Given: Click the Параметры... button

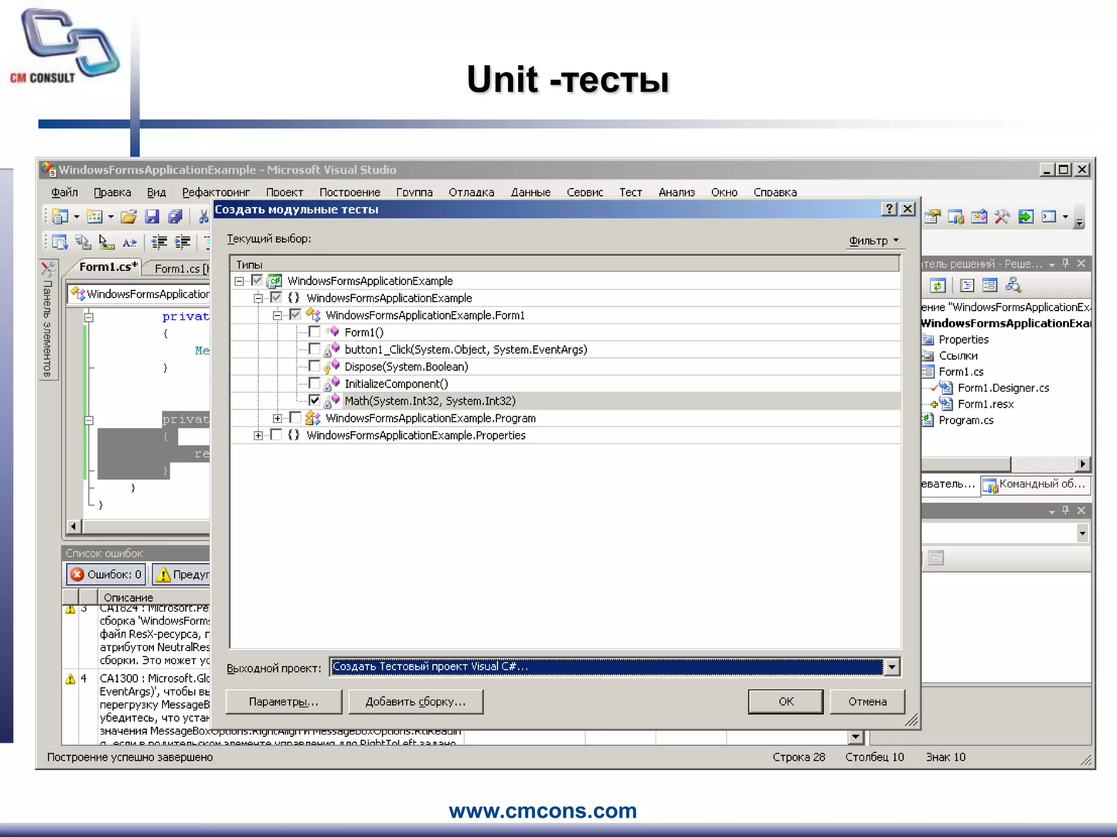Looking at the screenshot, I should click(x=284, y=701).
